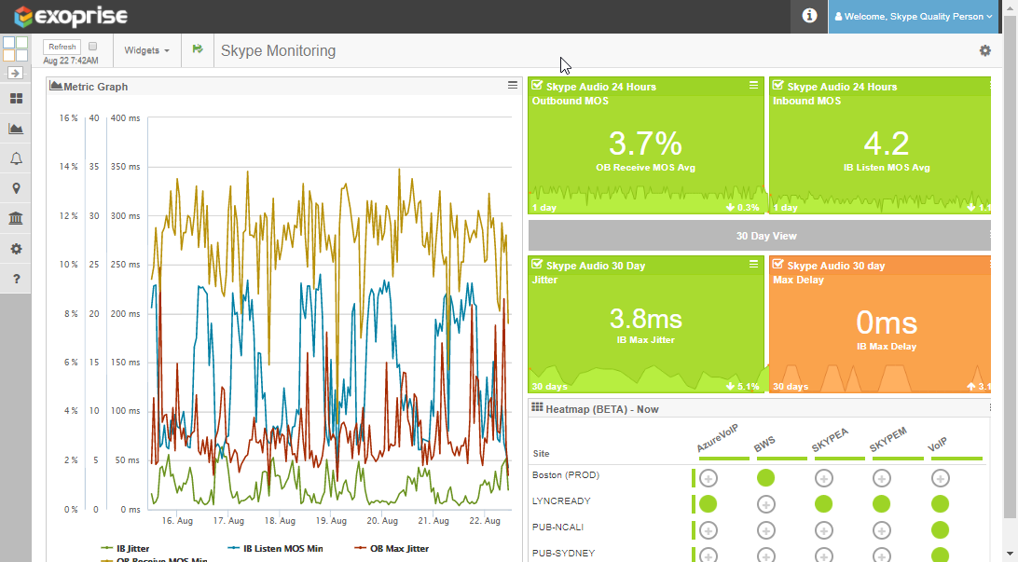Click the Boston (PROD) VoIP plus icon
1018x562 pixels.
pos(940,478)
